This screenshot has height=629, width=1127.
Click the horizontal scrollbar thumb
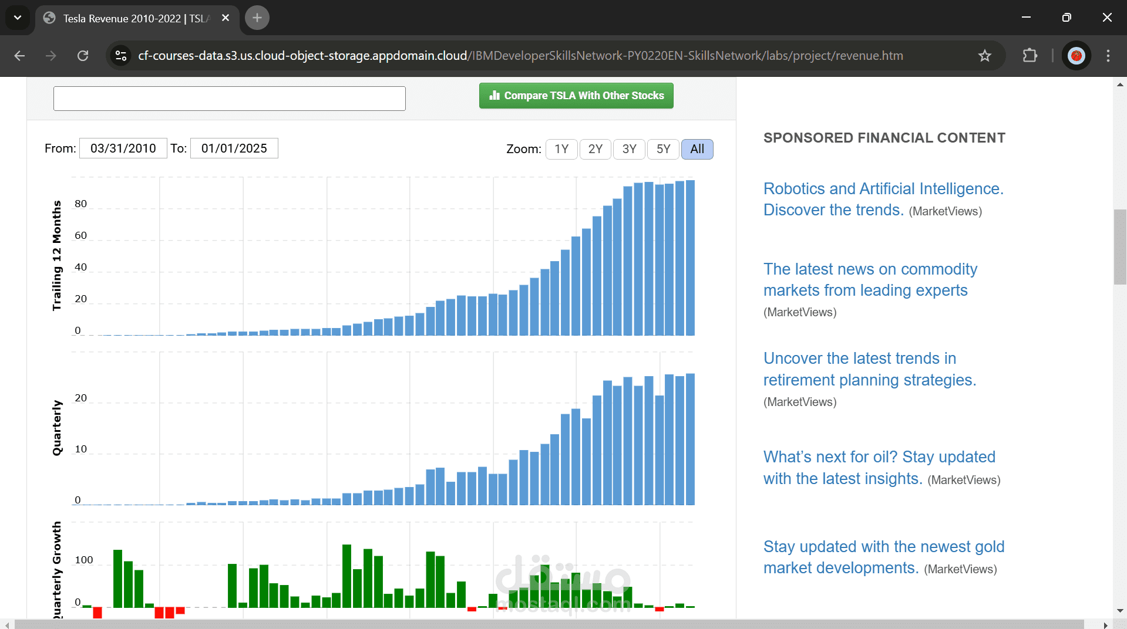point(549,624)
